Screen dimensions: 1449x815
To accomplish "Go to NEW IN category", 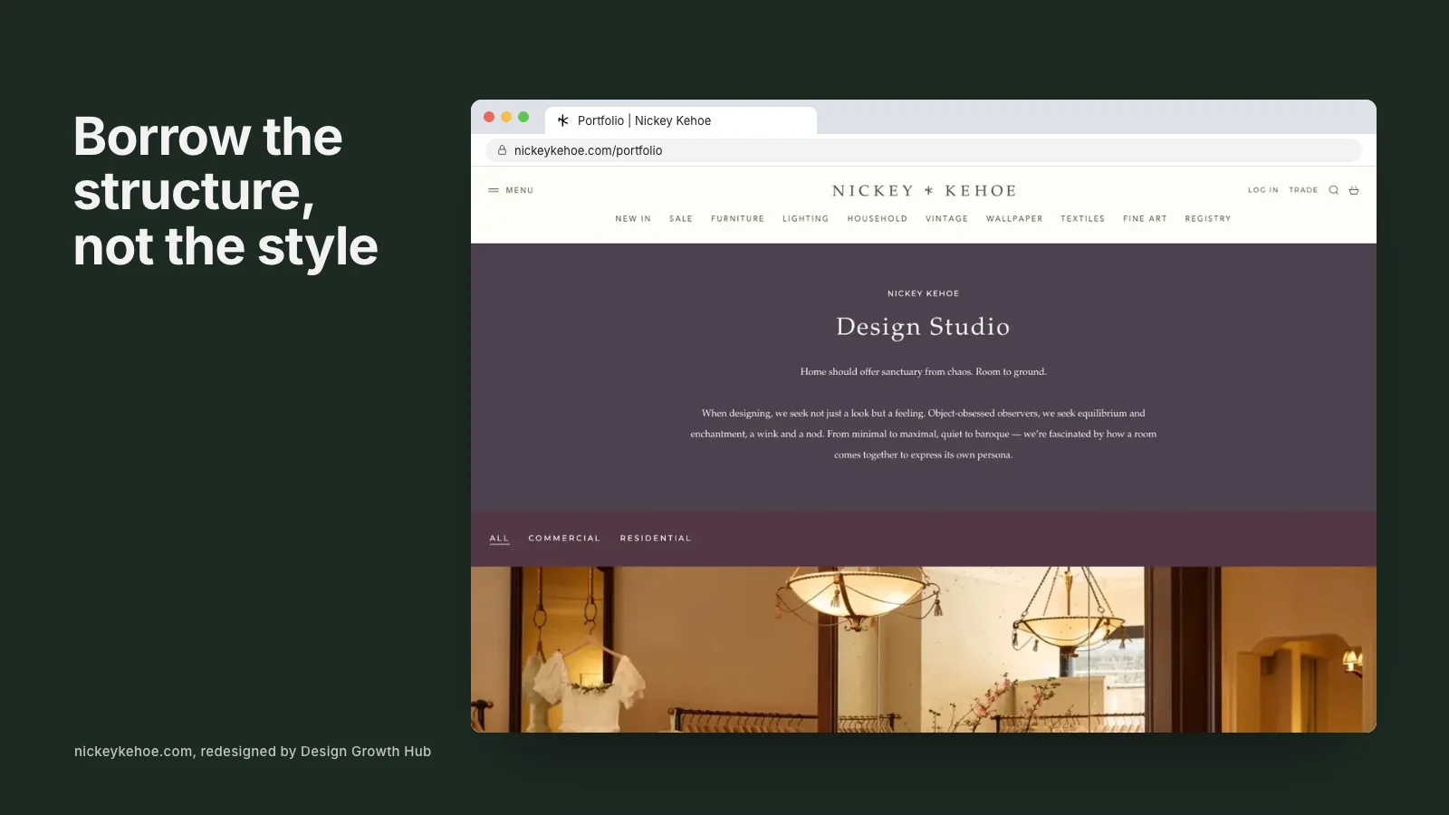I will click(633, 218).
